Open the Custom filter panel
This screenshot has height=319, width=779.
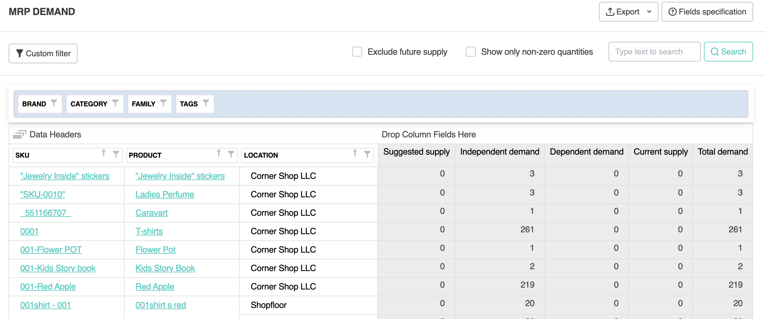[43, 53]
